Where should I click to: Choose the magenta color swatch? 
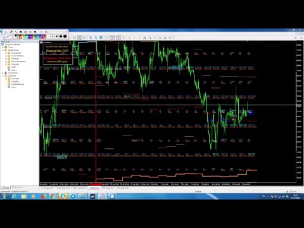[31, 37]
